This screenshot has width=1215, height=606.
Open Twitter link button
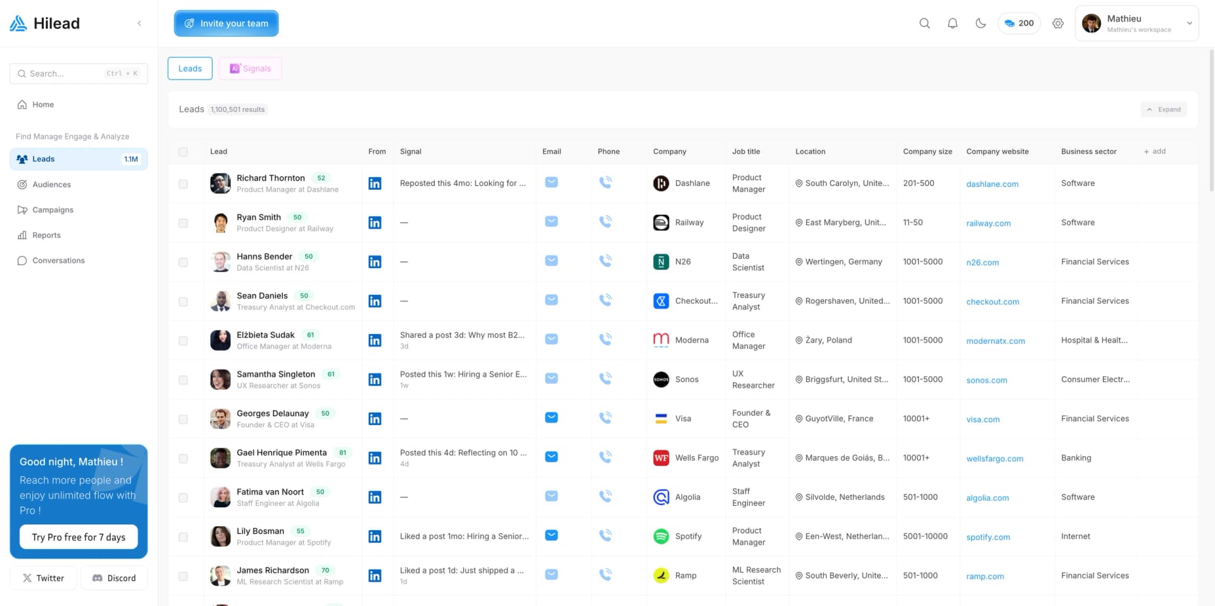43,578
